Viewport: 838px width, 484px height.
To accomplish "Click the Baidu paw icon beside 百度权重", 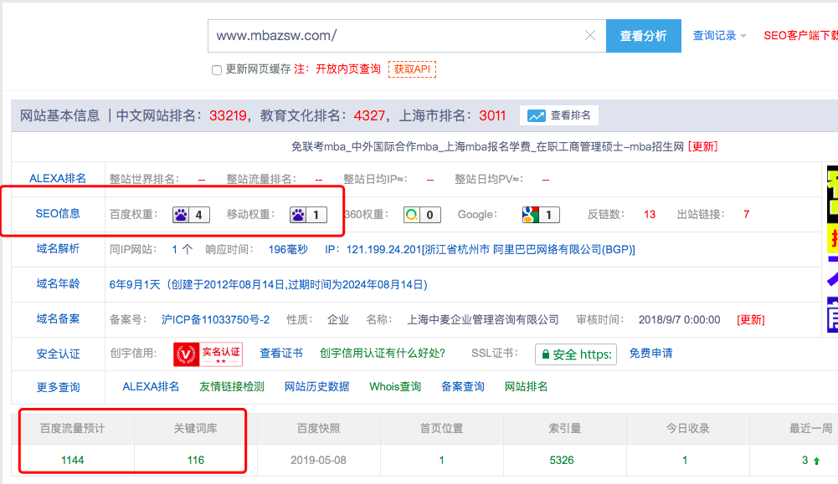I will (181, 215).
